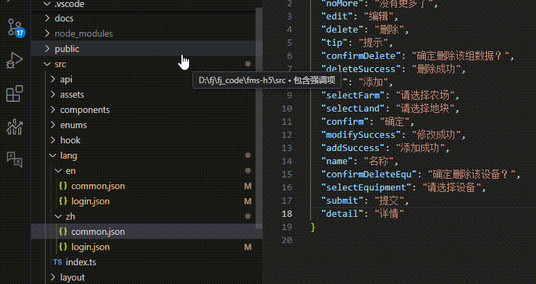Image resolution: width=536 pixels, height=284 pixels.
Task: Open the chart analytics activity bar icon
Action: (15, 127)
